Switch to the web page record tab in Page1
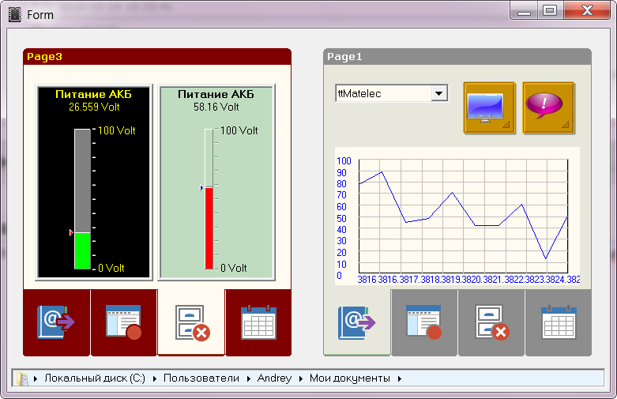The image size is (617, 399). (424, 322)
